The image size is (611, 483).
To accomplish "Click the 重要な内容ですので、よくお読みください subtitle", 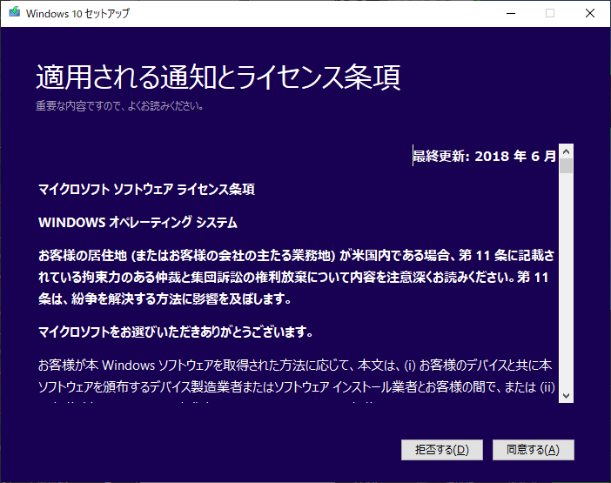I will click(119, 106).
